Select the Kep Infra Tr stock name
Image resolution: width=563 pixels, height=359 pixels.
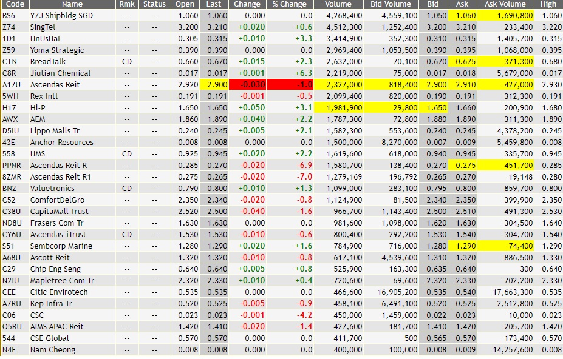pyautogui.click(x=51, y=303)
